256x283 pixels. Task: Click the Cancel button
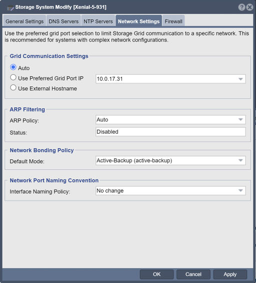(x=193, y=275)
